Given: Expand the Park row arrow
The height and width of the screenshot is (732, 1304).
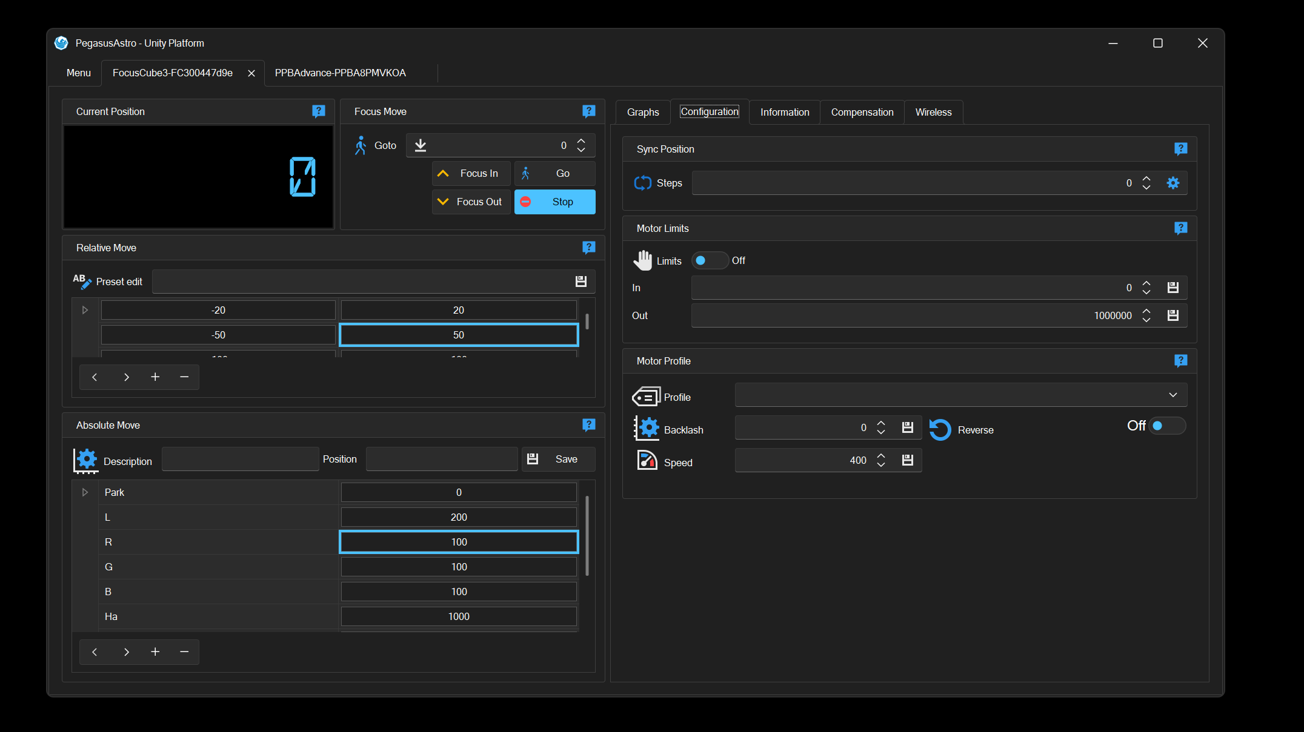Looking at the screenshot, I should (x=85, y=492).
